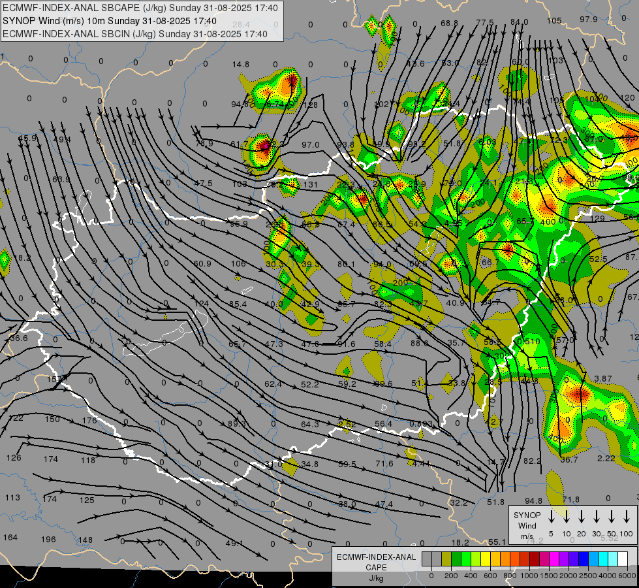The image size is (639, 588).
Task: Click the map value 113
Action: pyautogui.click(x=12, y=497)
